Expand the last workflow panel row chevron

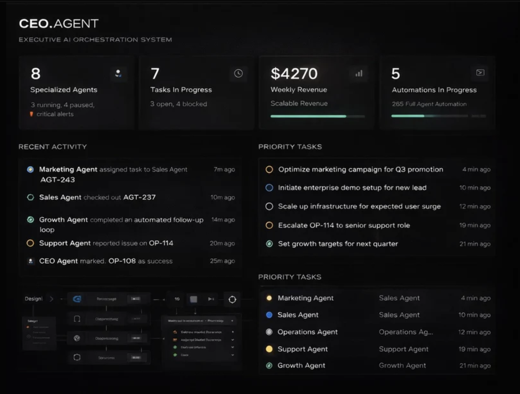232,355
